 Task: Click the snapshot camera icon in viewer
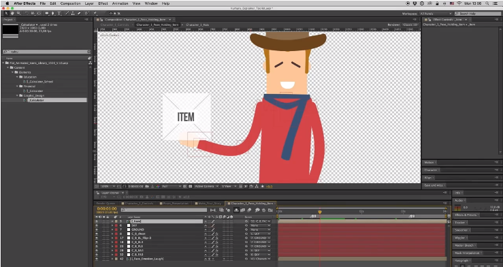147,186
